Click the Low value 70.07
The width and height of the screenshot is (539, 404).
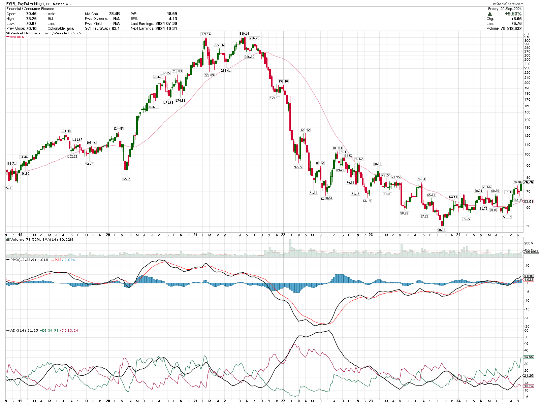click(31, 24)
